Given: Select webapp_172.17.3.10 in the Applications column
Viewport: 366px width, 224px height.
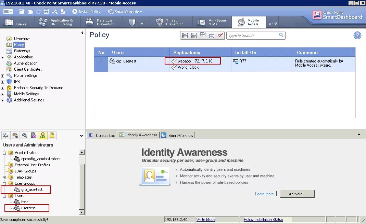Looking at the screenshot, I should click(x=192, y=61).
